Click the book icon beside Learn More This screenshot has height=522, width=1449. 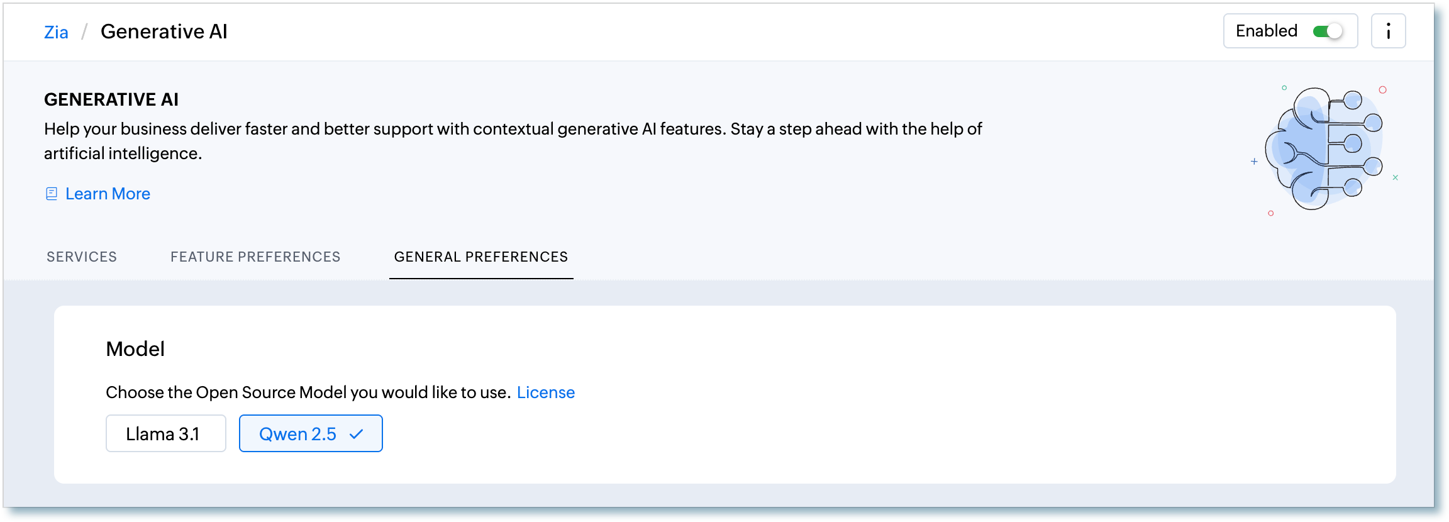tap(52, 194)
